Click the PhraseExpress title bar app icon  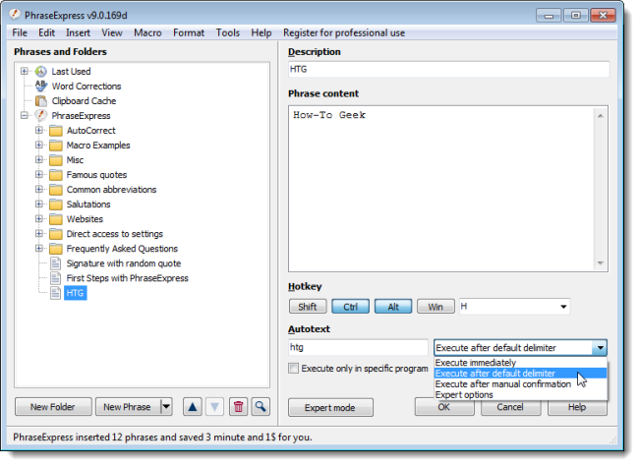coord(15,15)
